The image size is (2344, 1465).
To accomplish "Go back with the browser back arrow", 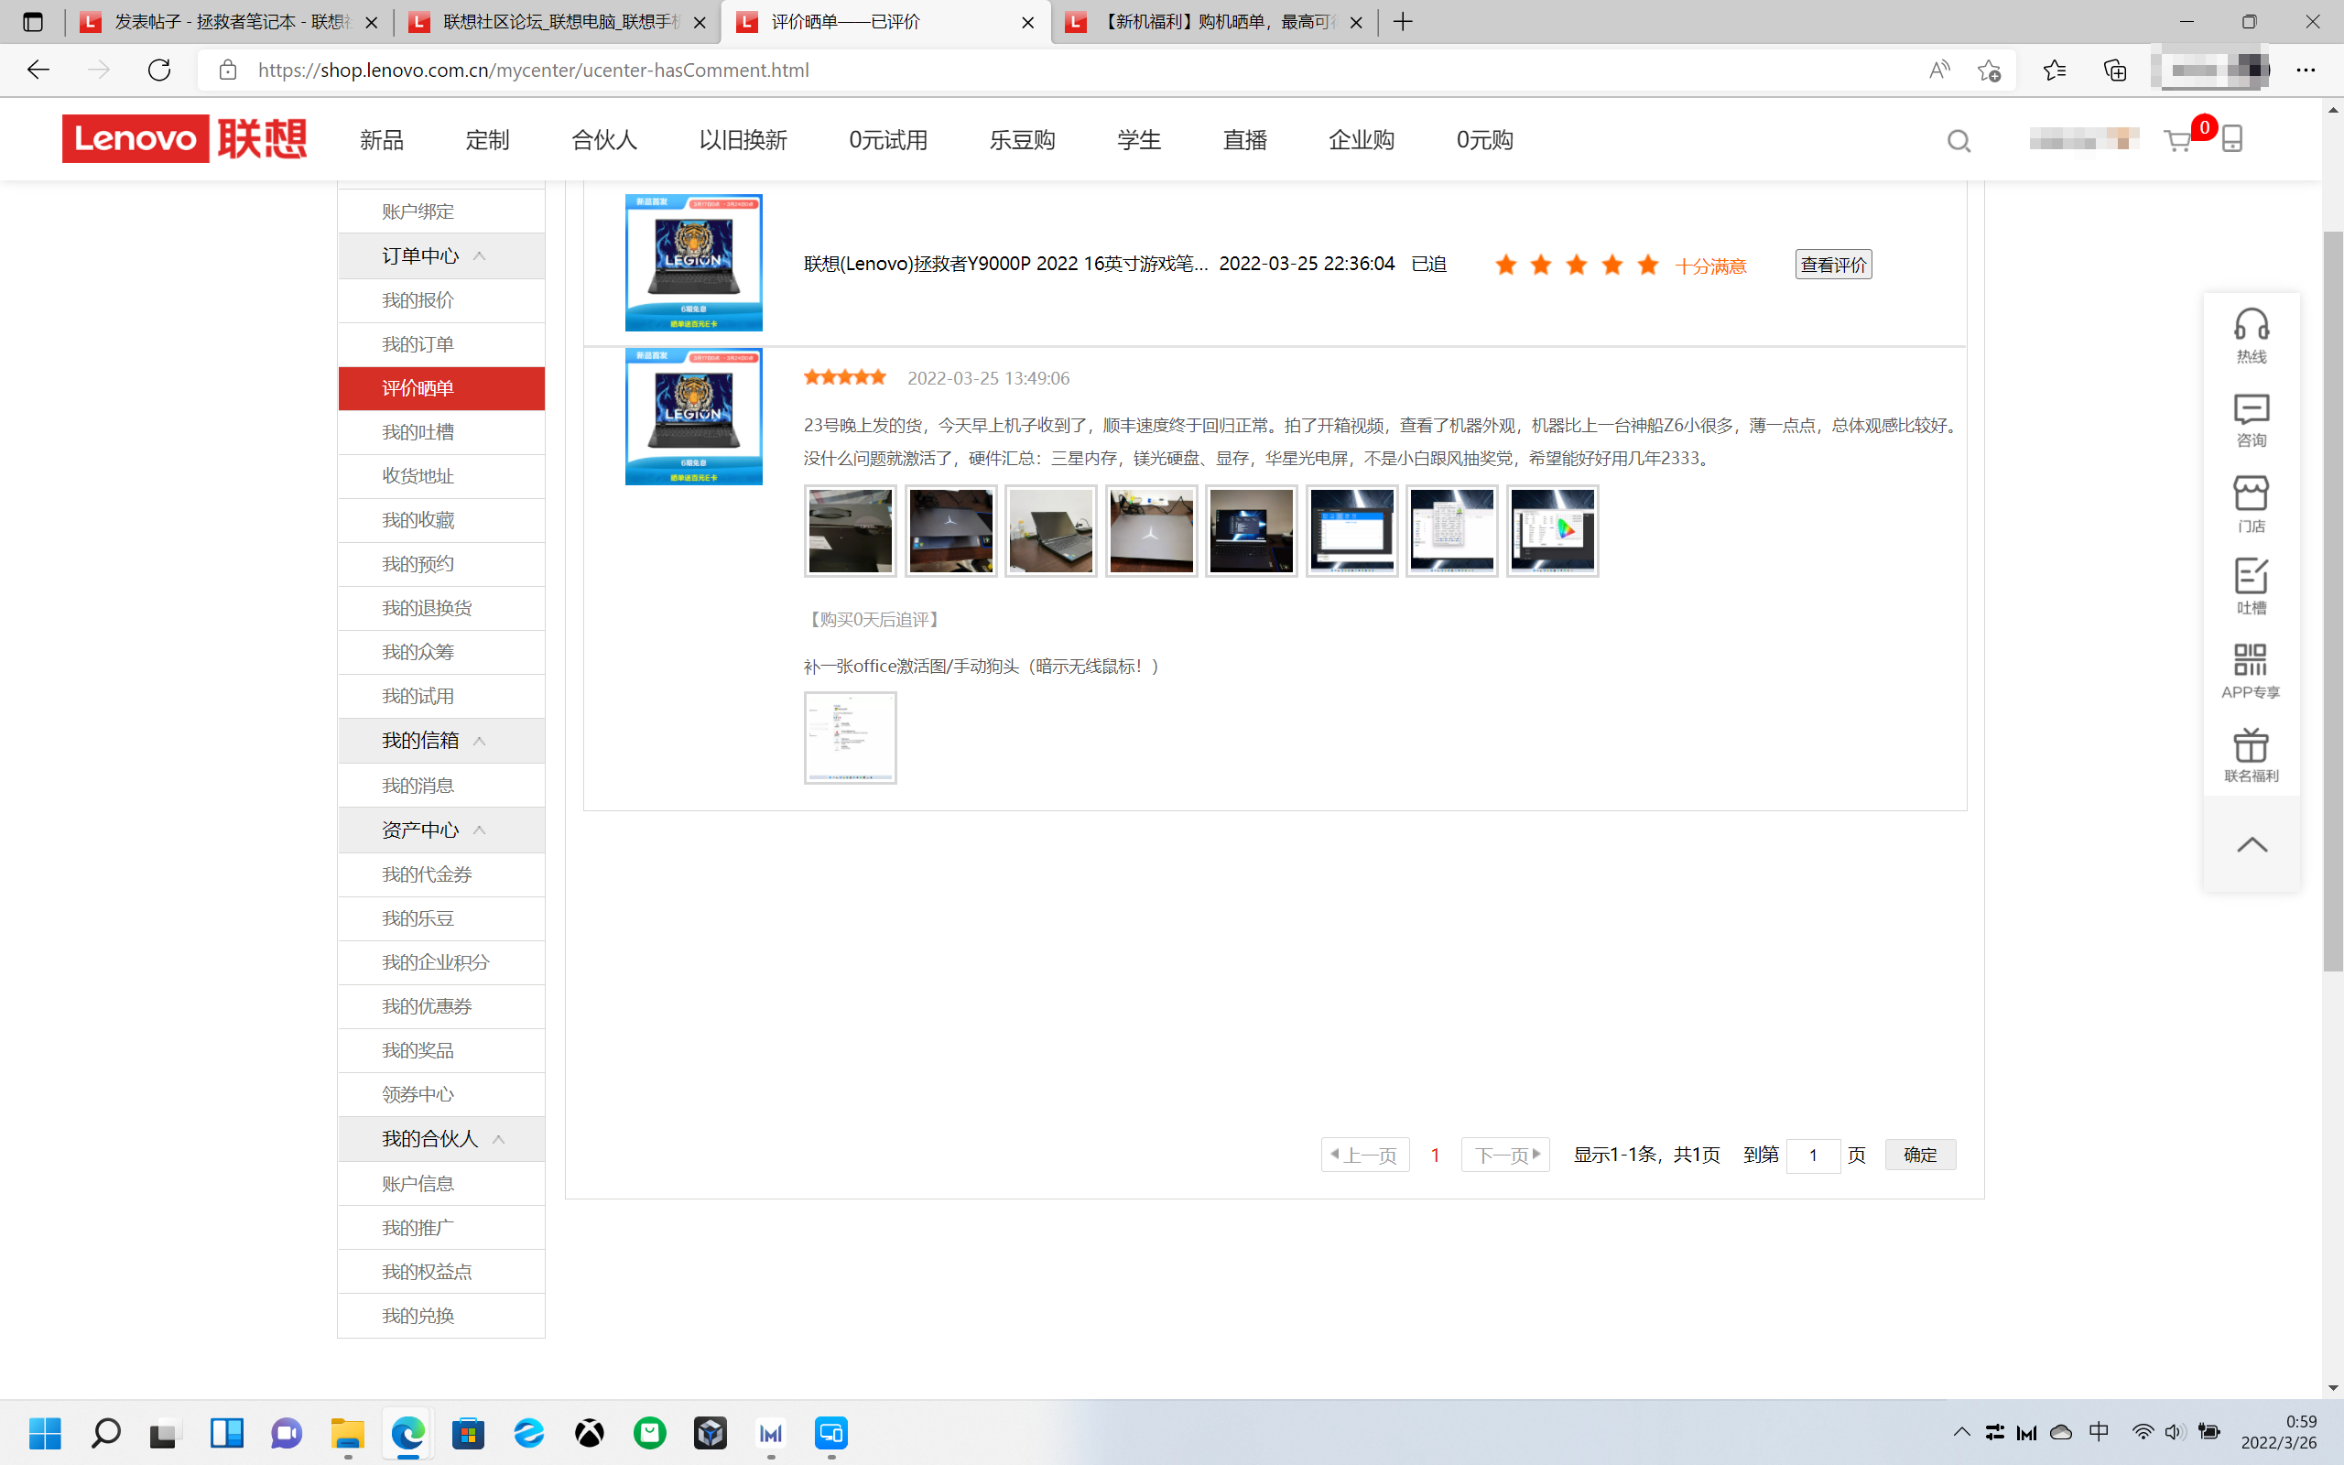I will [x=38, y=70].
